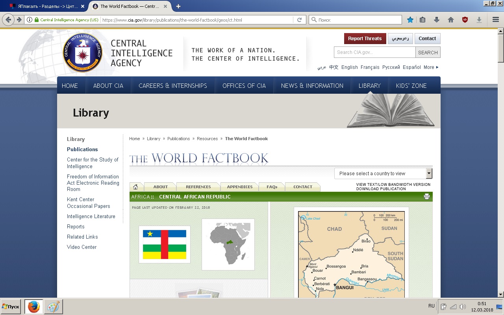Click the Report Threats button
504x315 pixels.
[365, 39]
